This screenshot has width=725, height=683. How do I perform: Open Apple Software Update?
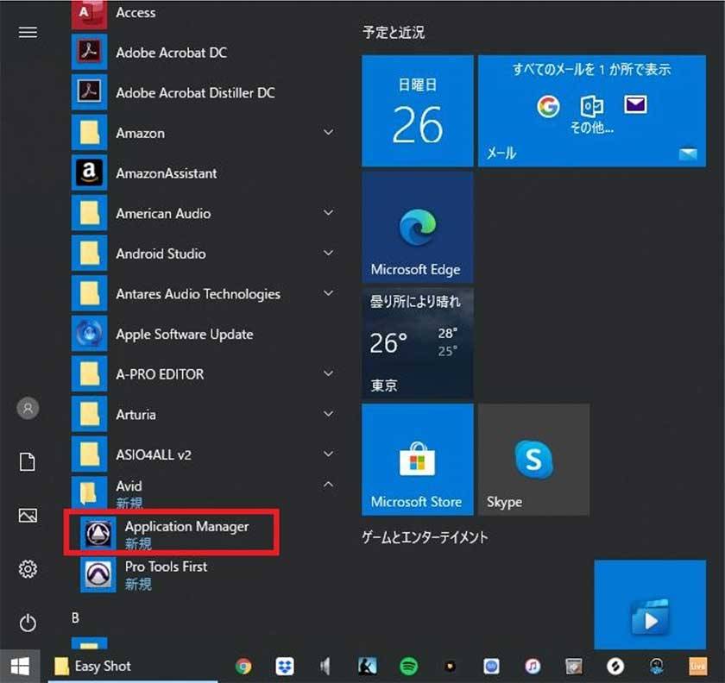[207, 334]
